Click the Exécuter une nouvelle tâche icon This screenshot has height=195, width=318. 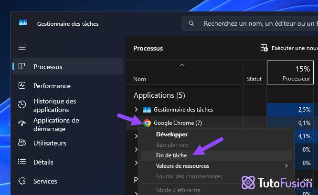pos(264,48)
